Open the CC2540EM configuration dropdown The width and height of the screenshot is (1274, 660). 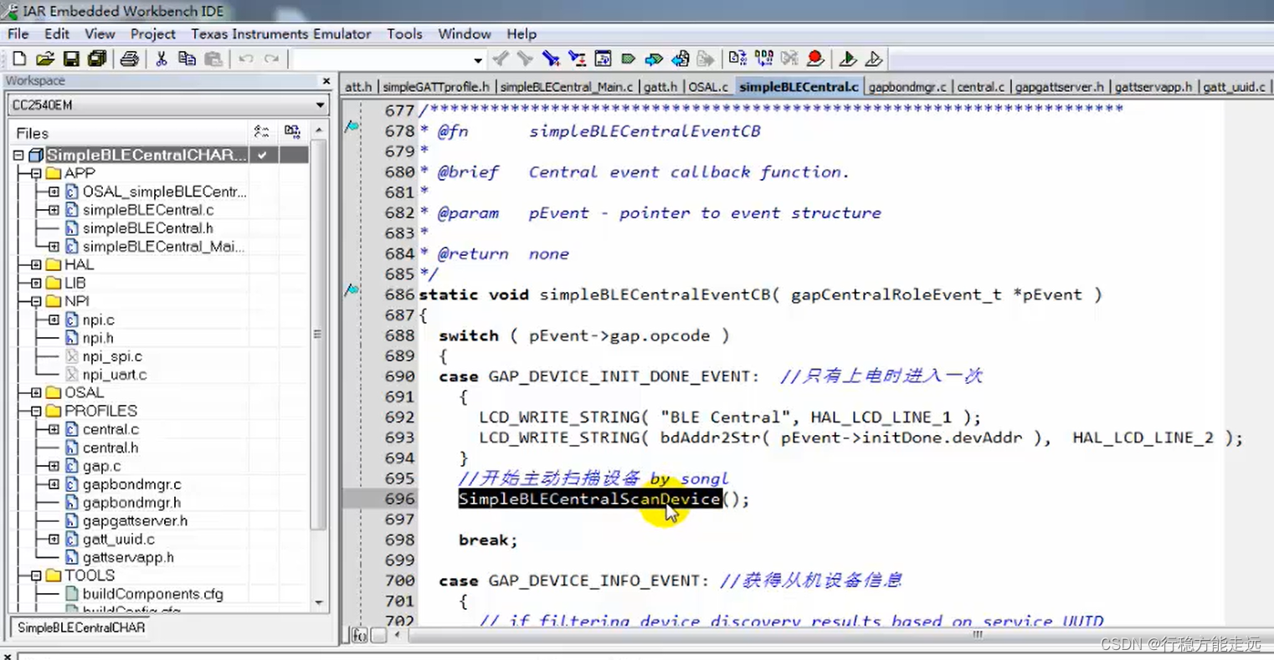pyautogui.click(x=321, y=105)
